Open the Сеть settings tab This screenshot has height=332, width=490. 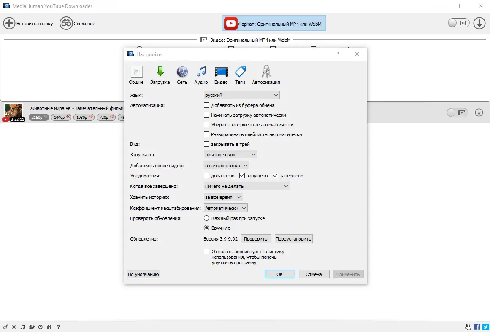[x=182, y=75]
